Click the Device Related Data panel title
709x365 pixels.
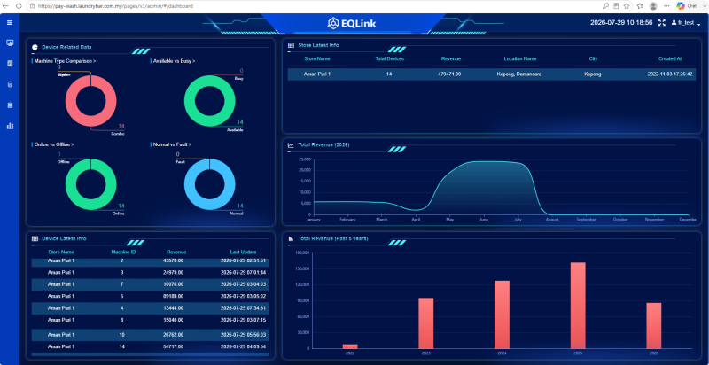(66, 47)
